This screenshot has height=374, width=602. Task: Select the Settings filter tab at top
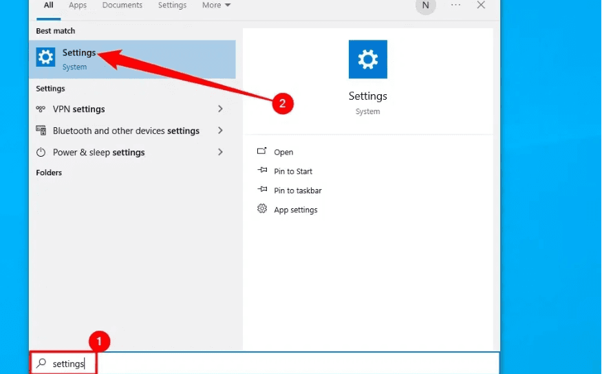[x=172, y=5]
